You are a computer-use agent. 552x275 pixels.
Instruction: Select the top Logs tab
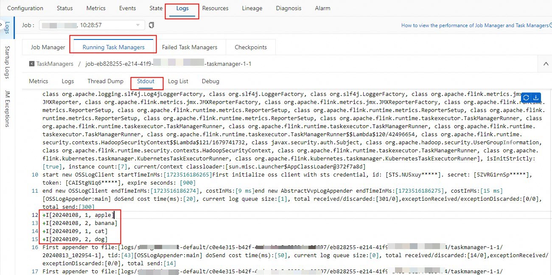182,8
